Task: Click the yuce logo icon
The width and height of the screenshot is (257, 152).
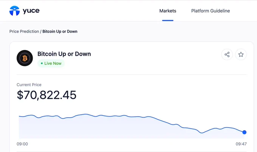Action: (14, 11)
